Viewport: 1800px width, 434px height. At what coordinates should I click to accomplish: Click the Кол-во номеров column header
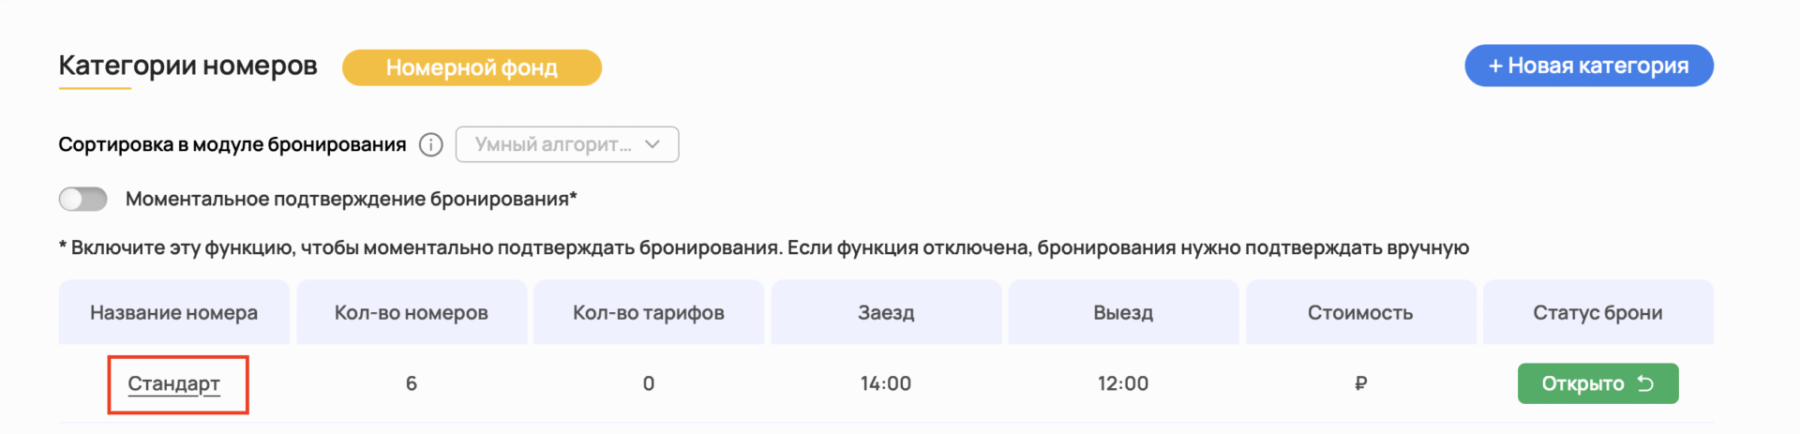pos(412,313)
